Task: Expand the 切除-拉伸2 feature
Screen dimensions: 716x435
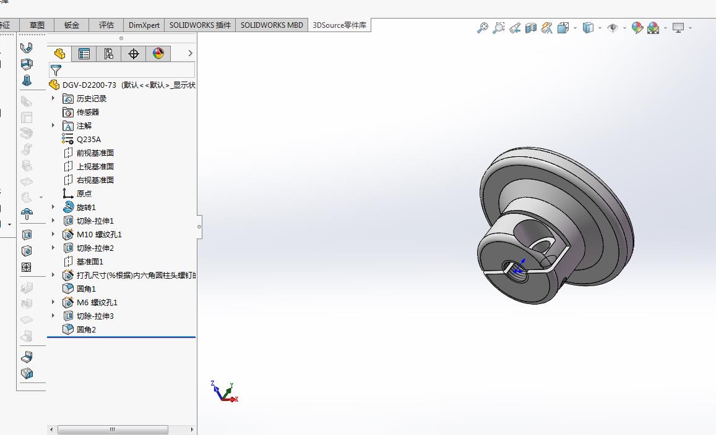Action: (x=53, y=248)
